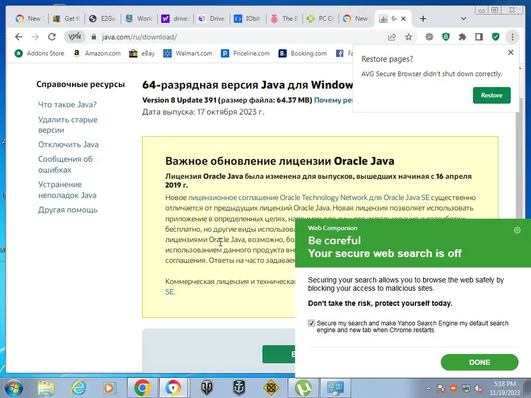Switch to the Get tab

66,19
